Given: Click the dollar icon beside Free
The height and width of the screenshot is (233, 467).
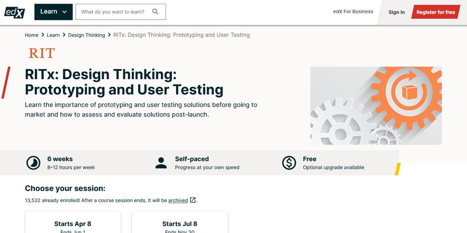Looking at the screenshot, I should pyautogui.click(x=289, y=163).
